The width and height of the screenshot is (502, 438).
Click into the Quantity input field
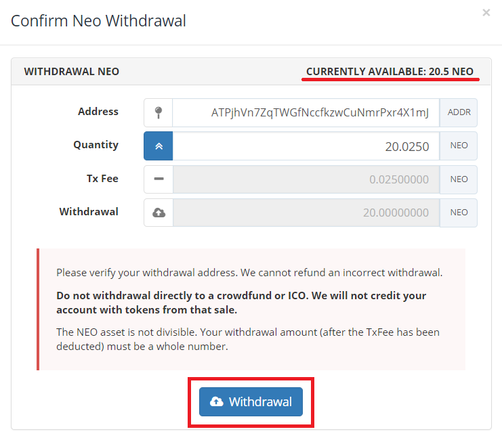click(306, 146)
